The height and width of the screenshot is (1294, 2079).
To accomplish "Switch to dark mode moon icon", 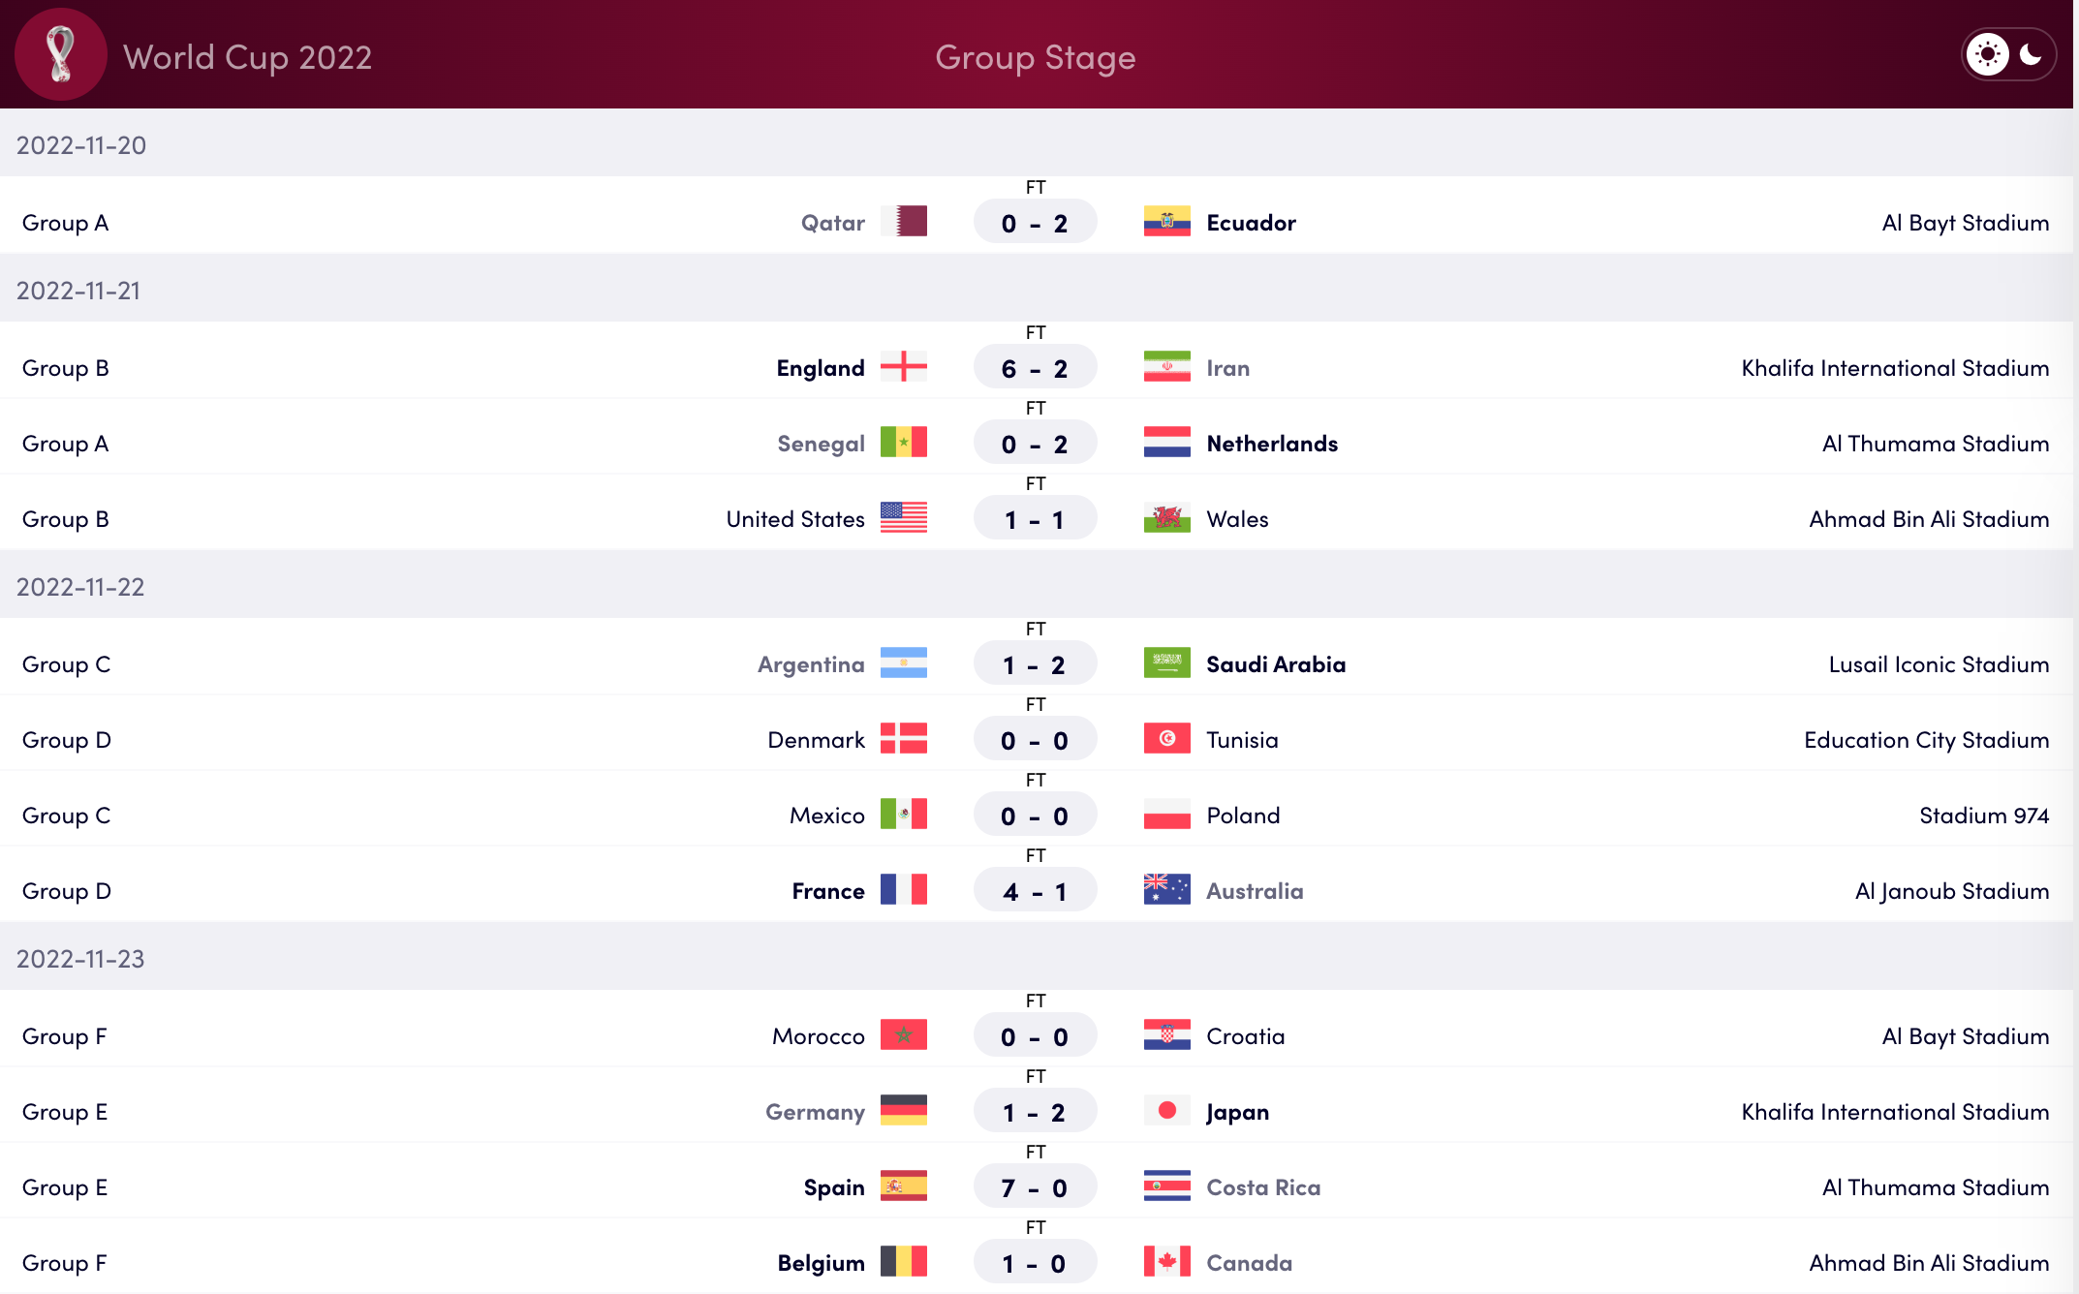I will (x=2031, y=54).
